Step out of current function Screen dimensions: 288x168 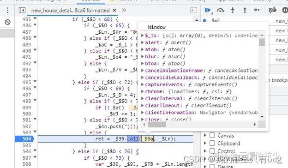tap(245, 10)
